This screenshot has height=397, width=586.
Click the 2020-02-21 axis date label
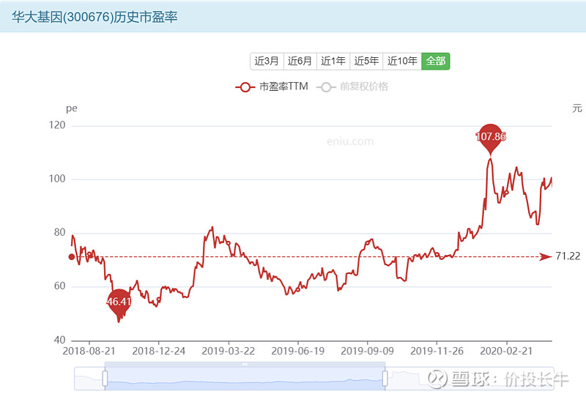click(506, 351)
